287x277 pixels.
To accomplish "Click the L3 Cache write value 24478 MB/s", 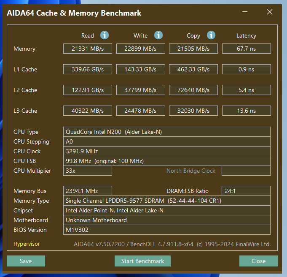I will point(141,111).
